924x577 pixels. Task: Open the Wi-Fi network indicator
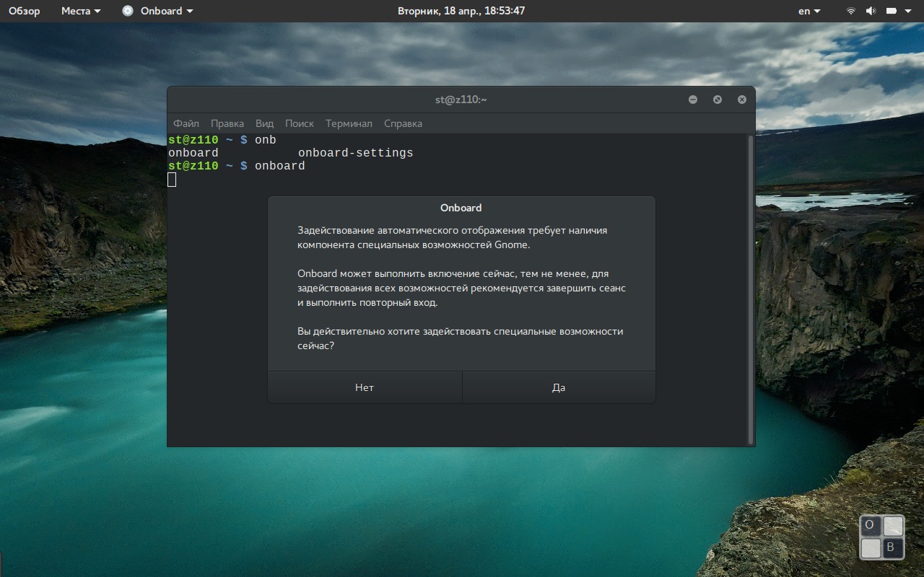pos(851,11)
